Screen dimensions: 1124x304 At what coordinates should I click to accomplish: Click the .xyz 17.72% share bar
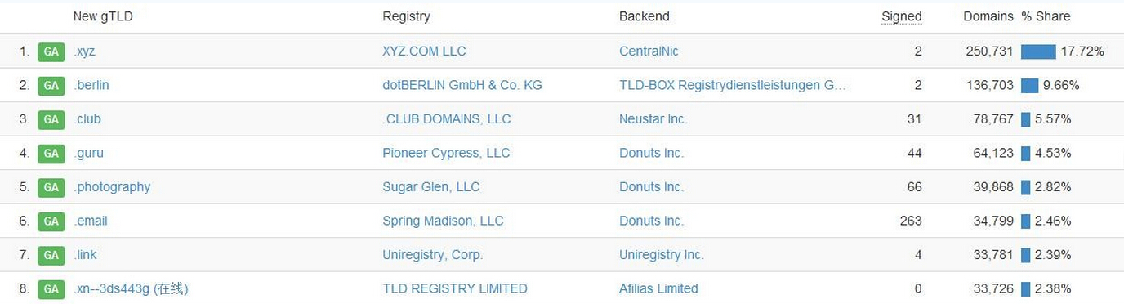click(1038, 51)
